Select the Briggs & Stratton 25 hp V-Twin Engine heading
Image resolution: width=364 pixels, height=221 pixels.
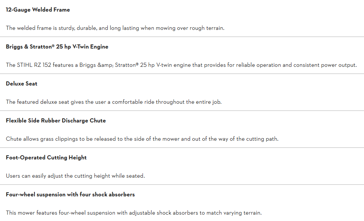point(57,47)
